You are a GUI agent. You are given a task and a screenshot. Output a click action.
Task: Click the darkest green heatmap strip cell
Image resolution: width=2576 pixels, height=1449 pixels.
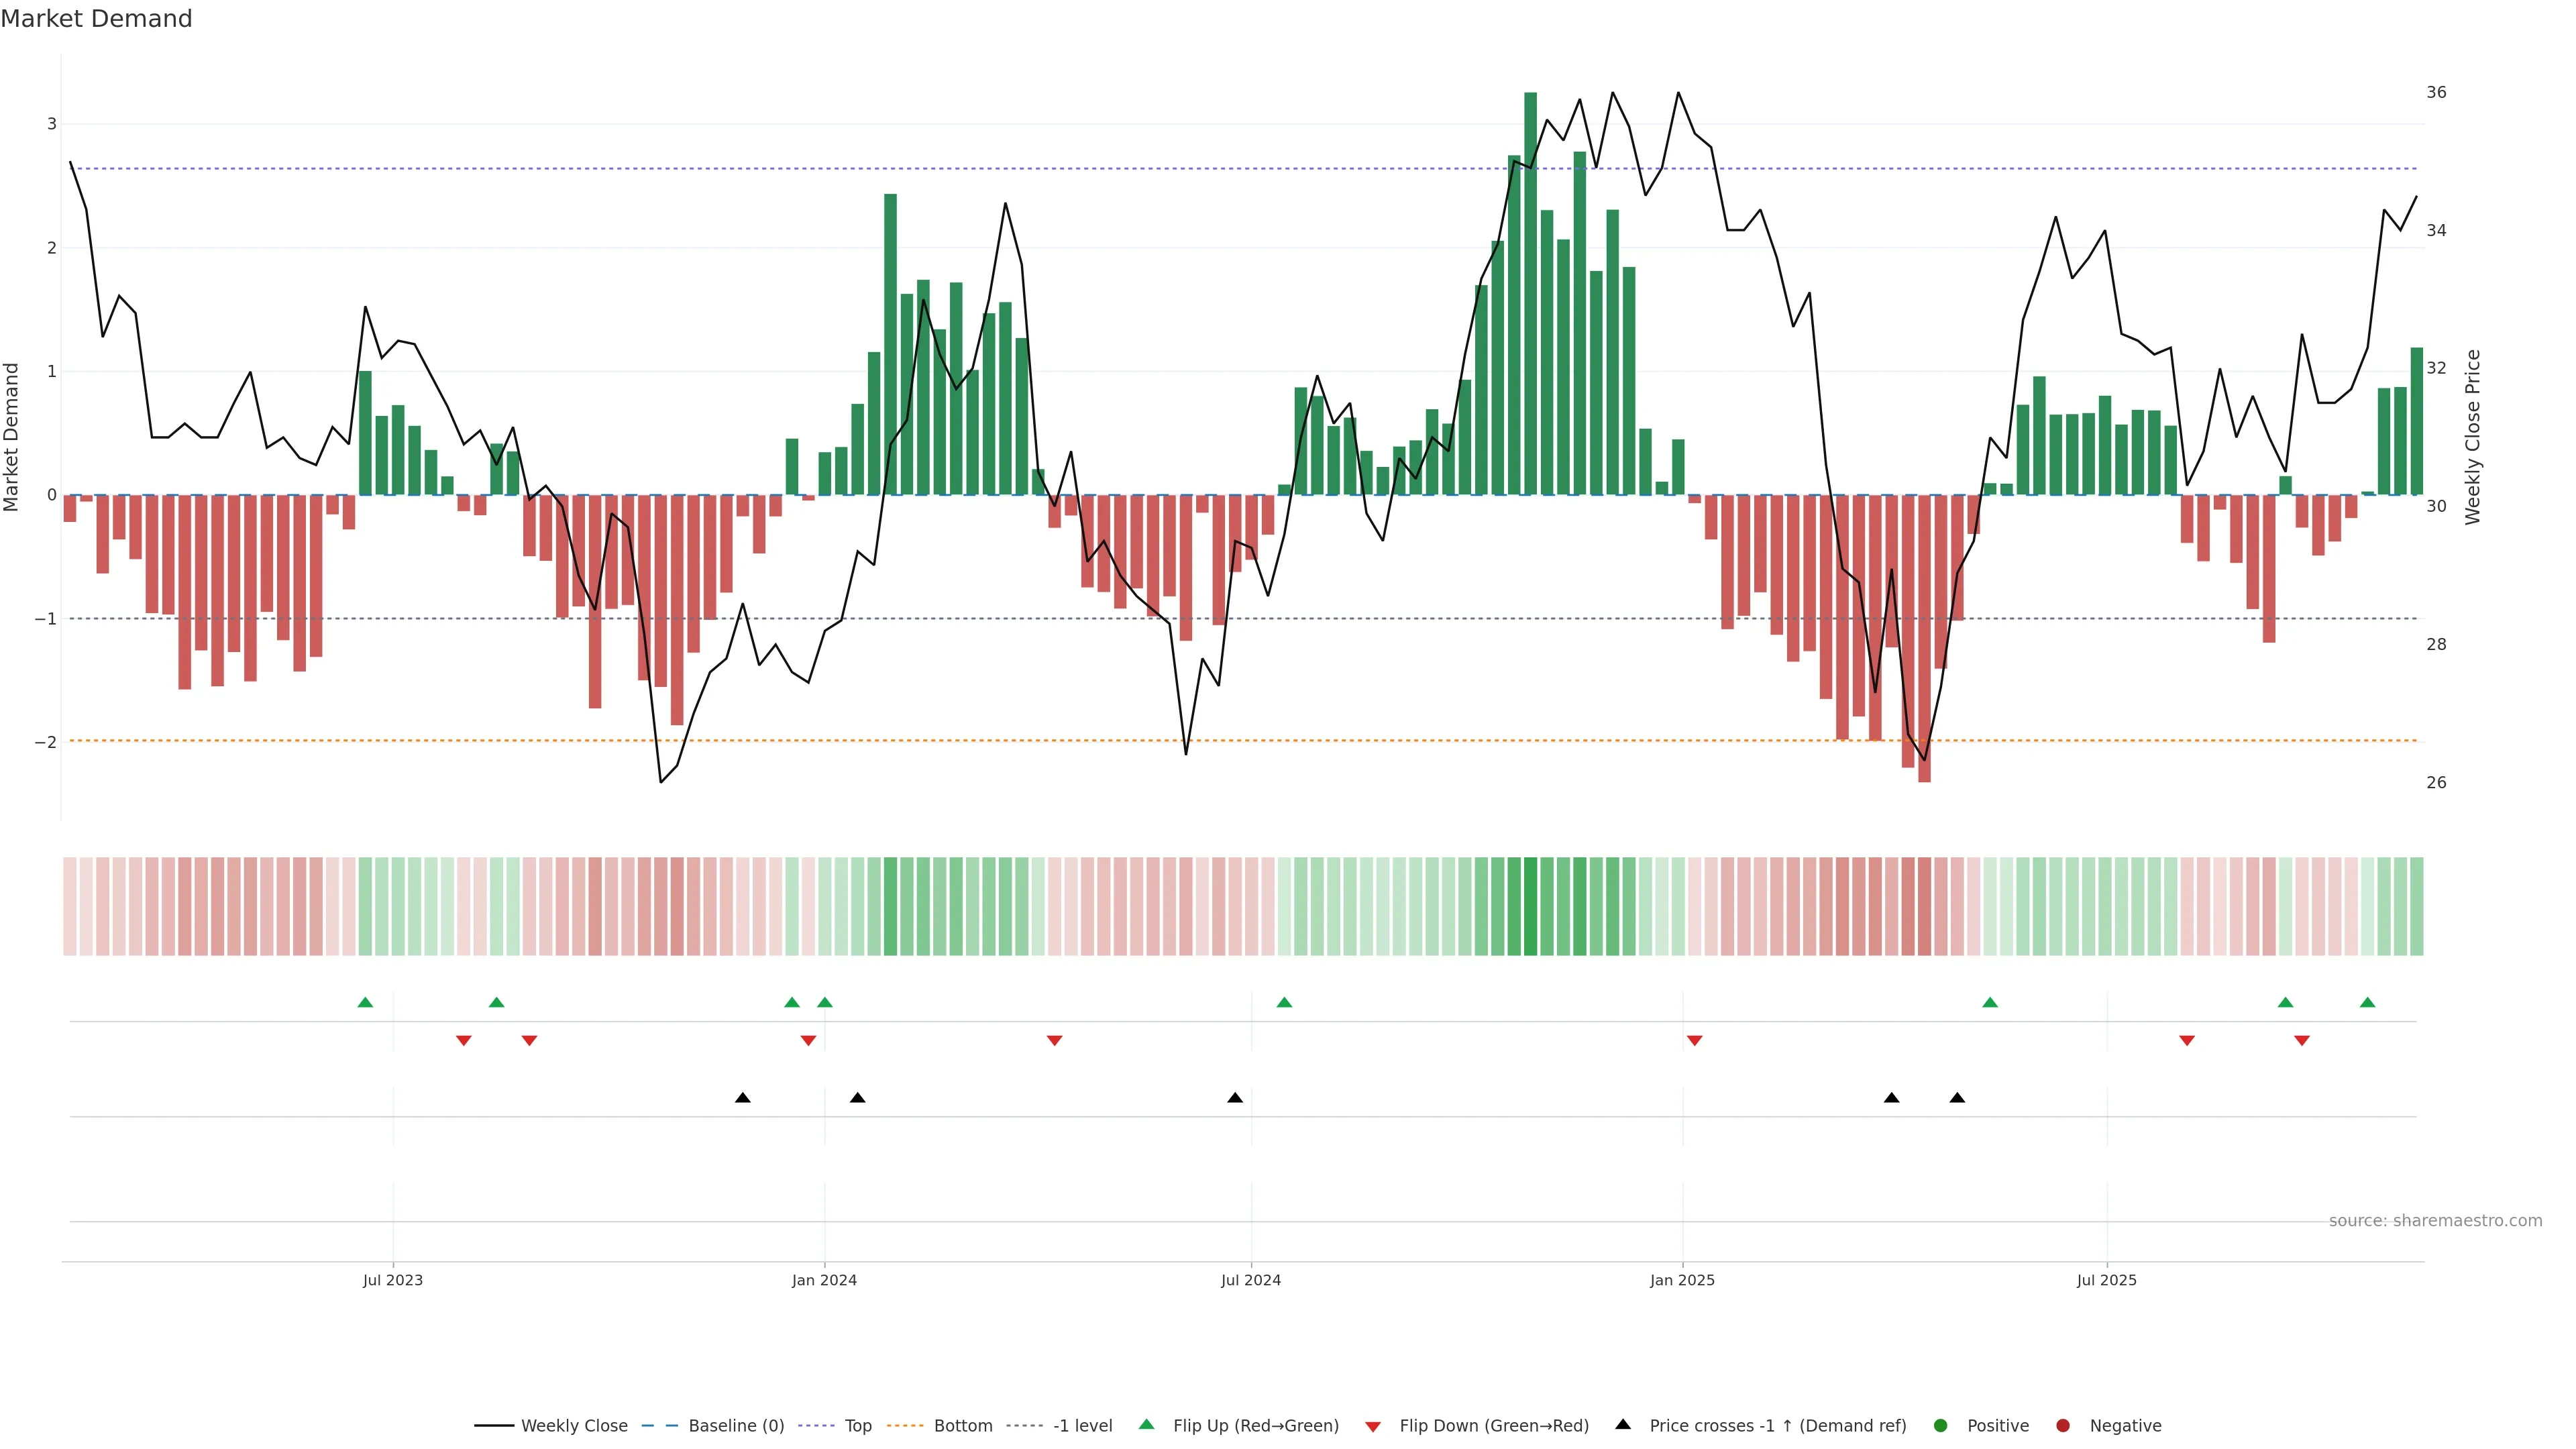coord(1530,906)
